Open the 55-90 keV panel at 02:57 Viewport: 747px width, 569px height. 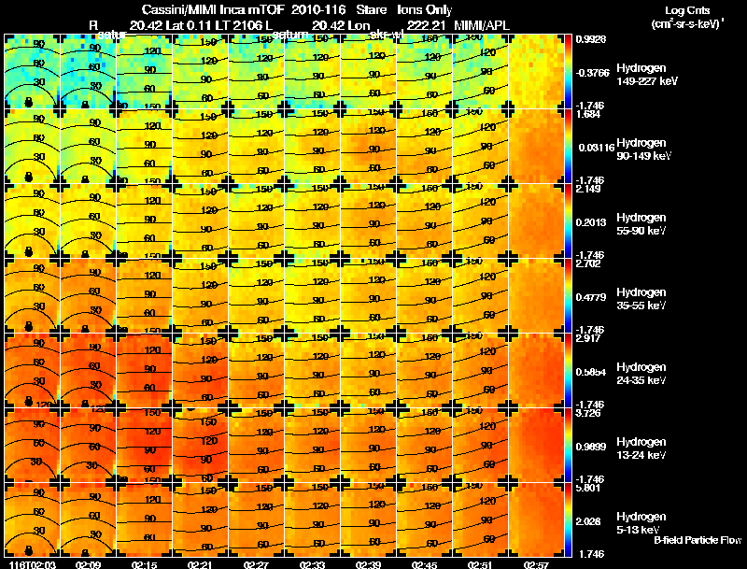point(536,221)
